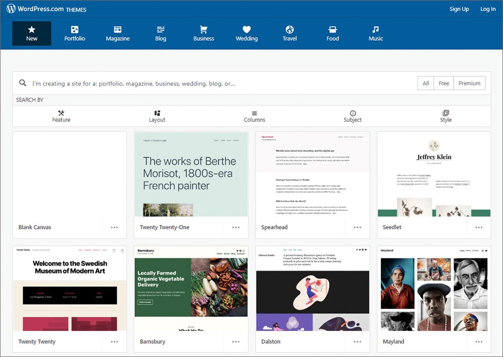
Task: Show All themes filter
Action: click(426, 84)
